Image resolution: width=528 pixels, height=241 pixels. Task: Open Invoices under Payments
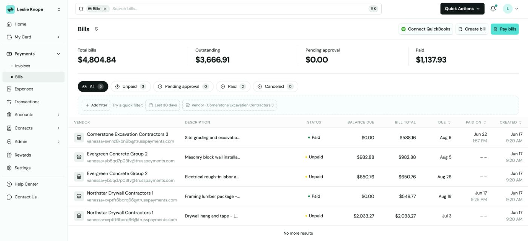(x=23, y=66)
